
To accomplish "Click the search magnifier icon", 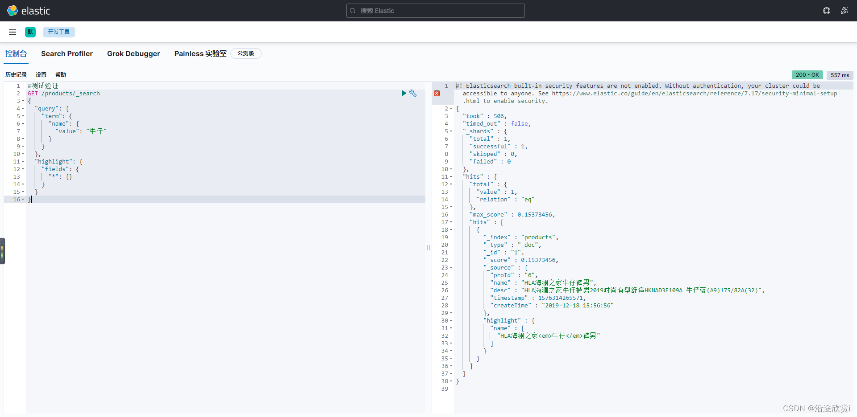I will point(353,11).
